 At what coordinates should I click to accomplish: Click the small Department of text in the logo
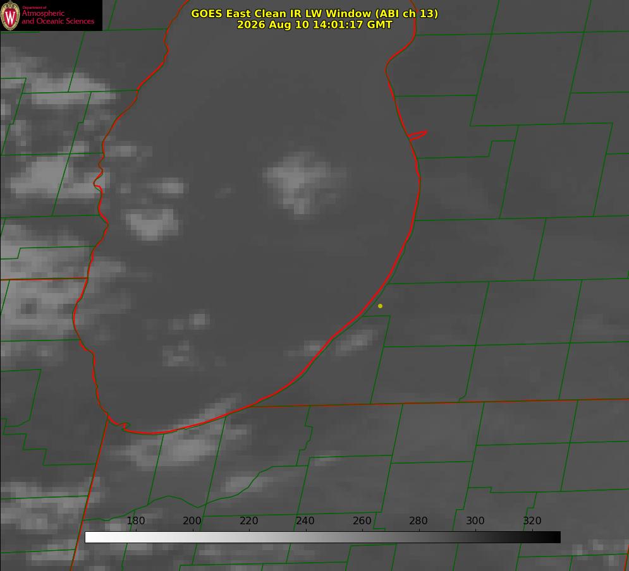[34, 8]
